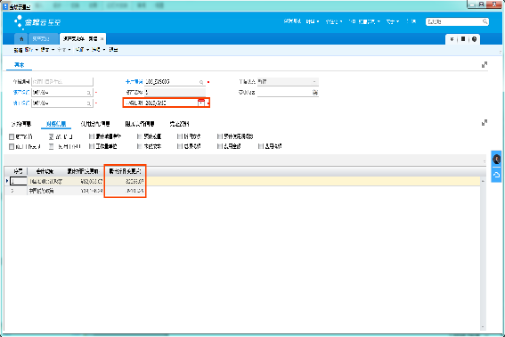Tick the 未税成本 checkbox
This screenshot has height=337, width=505.
[139, 146]
